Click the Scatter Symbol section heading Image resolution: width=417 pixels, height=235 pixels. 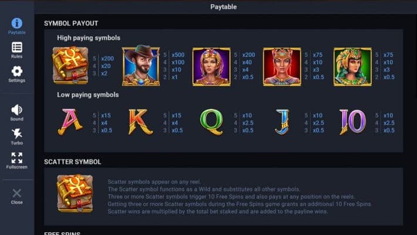click(x=73, y=162)
